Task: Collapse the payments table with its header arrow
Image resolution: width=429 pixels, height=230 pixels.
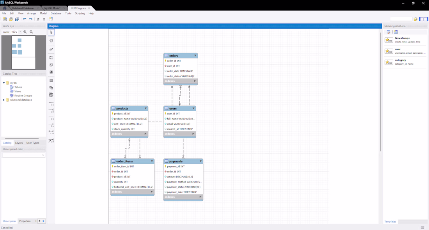Action: pyautogui.click(x=200, y=161)
